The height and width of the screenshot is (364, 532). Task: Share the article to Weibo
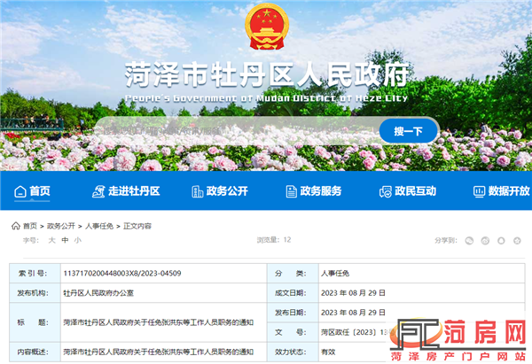click(x=485, y=241)
